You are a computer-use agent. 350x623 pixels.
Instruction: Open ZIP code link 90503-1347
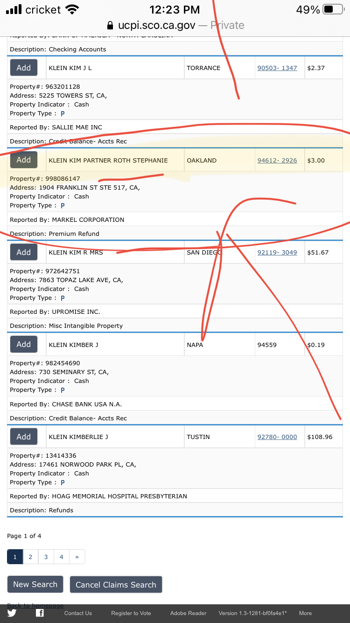point(277,68)
